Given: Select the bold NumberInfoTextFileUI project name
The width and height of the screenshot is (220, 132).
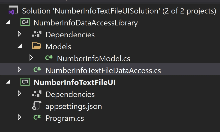Looking at the screenshot, I should [75, 82].
